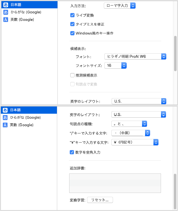Open the "¥"キーで入力する文字 dropdown

pos(135,142)
